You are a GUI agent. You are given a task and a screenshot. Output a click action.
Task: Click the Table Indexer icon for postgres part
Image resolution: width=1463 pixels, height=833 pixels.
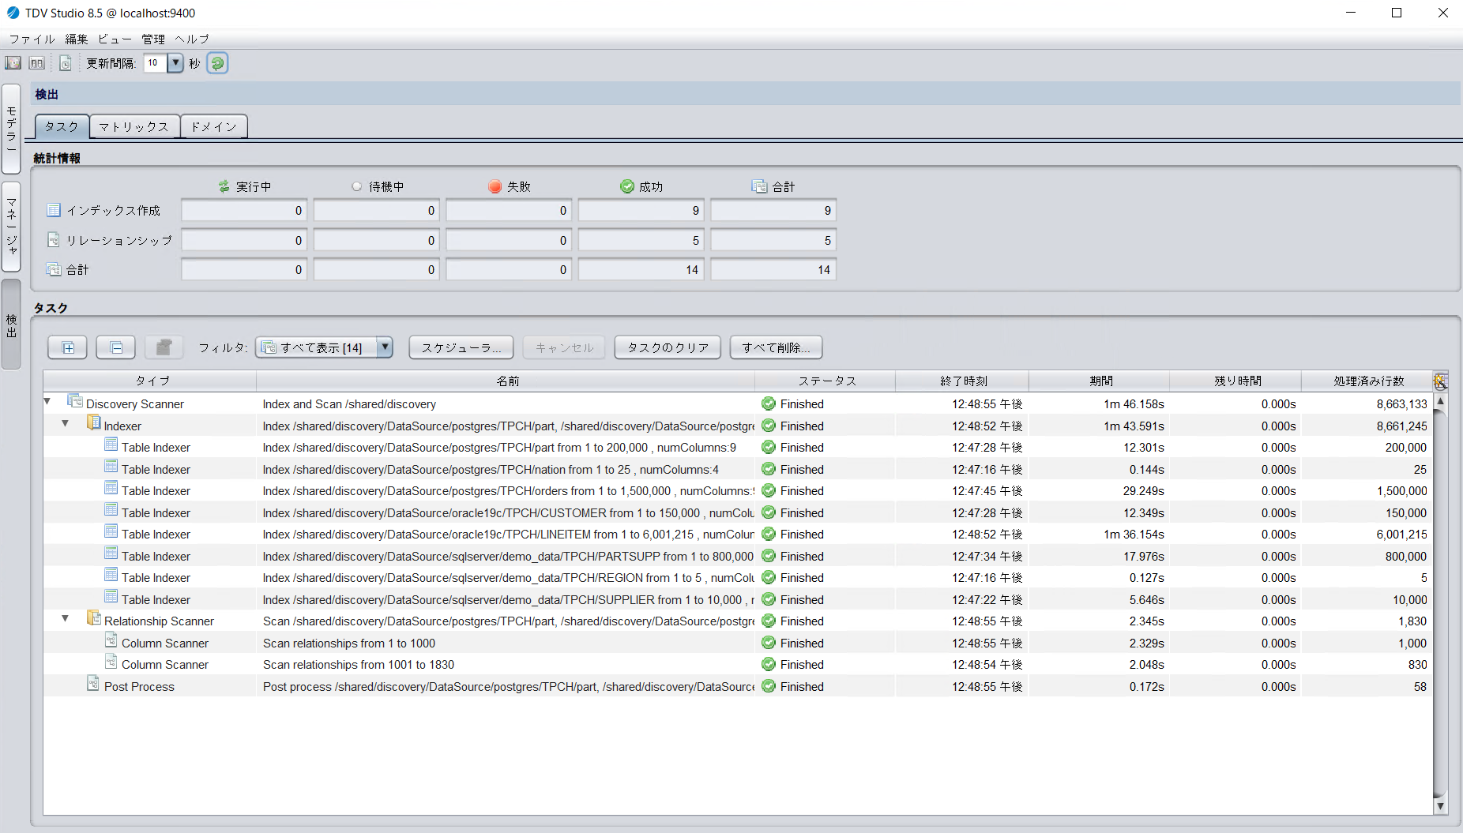(x=111, y=445)
